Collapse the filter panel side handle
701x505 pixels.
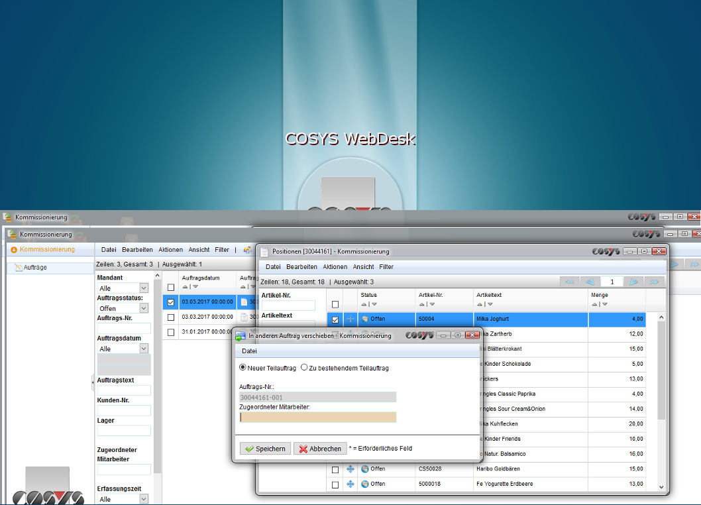(x=93, y=382)
